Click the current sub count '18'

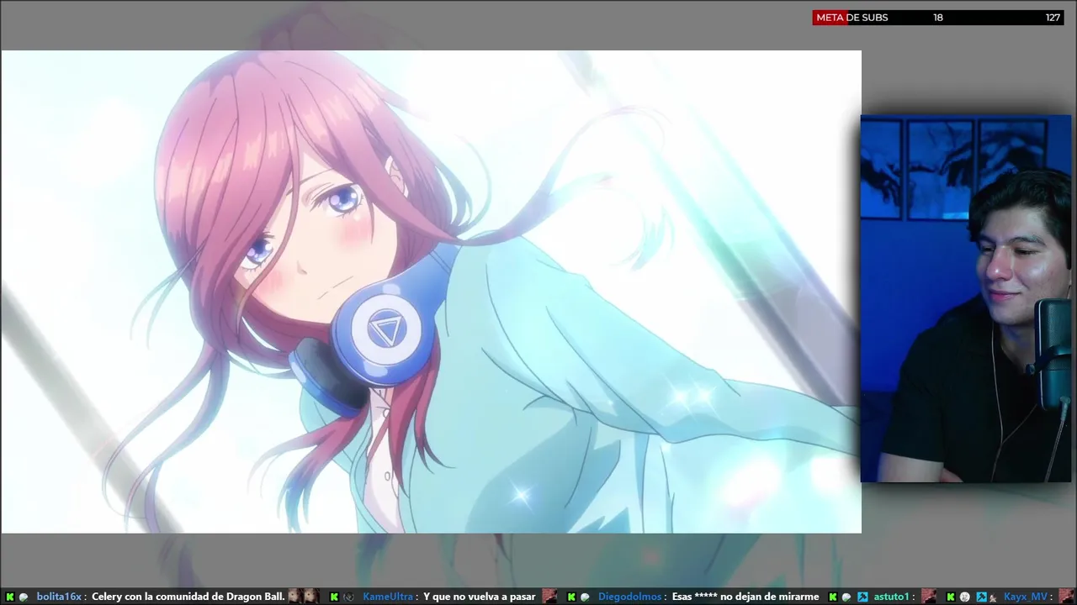(938, 18)
